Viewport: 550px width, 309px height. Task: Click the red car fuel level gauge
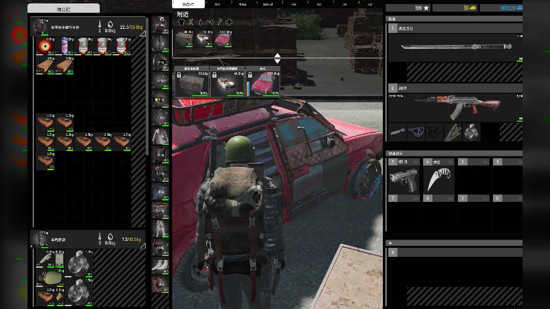248,89
